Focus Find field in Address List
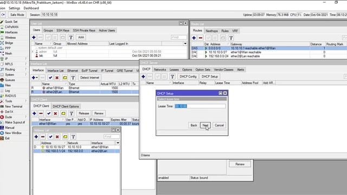Image resolution: width=347 pixels, height=195 pixels. 112,137
